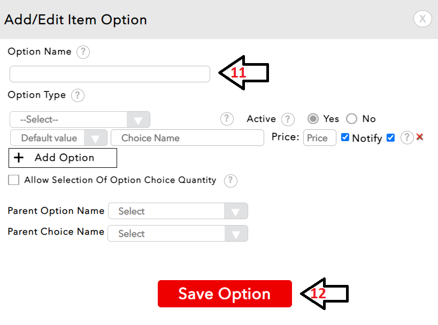Open help icon left of Active label

(x=227, y=119)
